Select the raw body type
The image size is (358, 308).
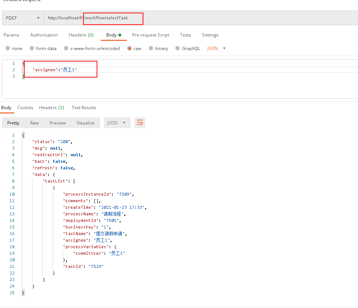134,49
